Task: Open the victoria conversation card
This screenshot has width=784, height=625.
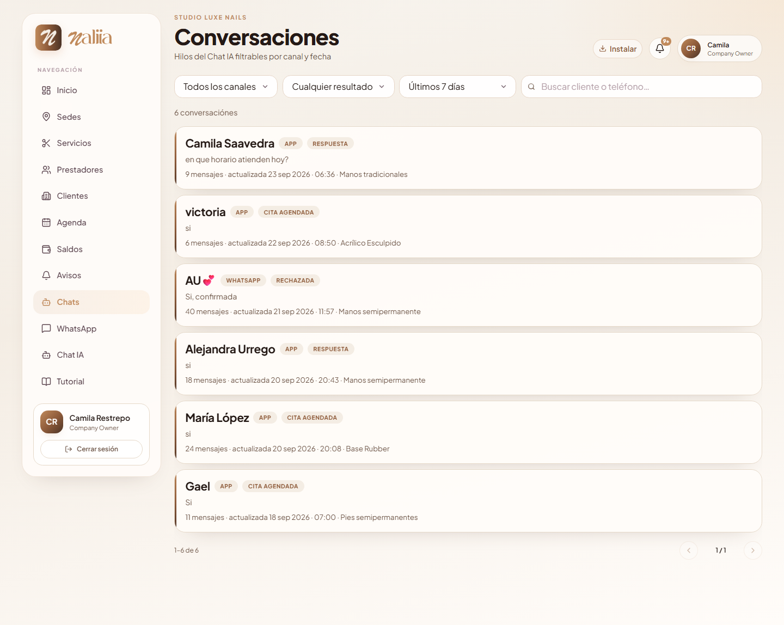Action: (x=468, y=226)
